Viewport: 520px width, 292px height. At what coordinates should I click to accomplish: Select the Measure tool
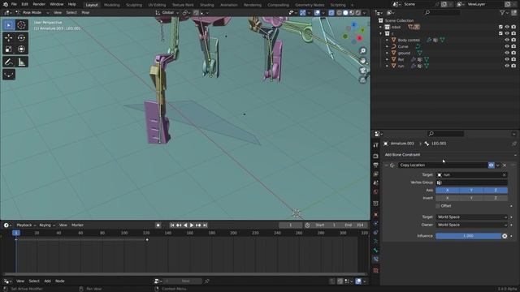point(21,62)
